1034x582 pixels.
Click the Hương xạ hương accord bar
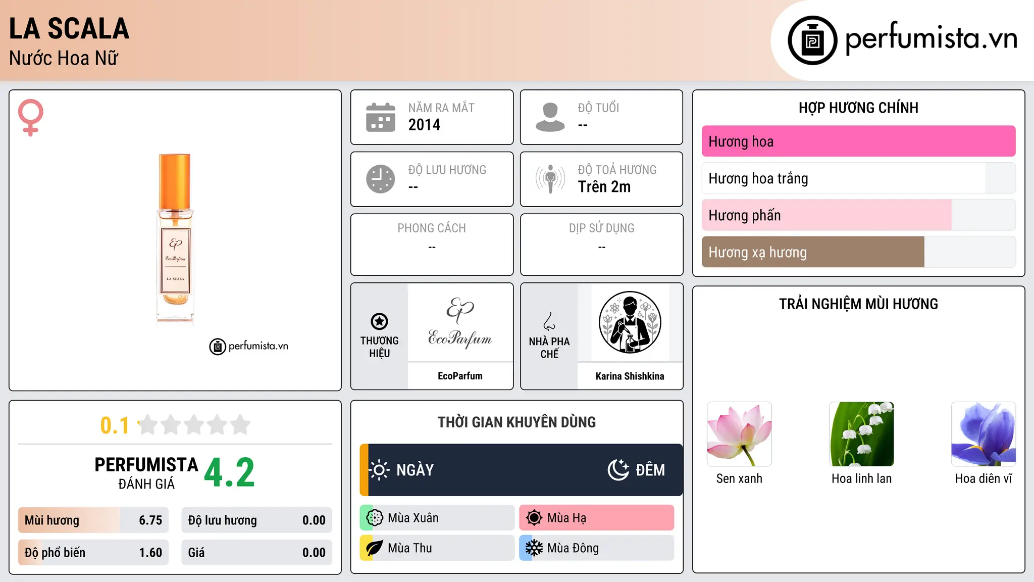858,252
